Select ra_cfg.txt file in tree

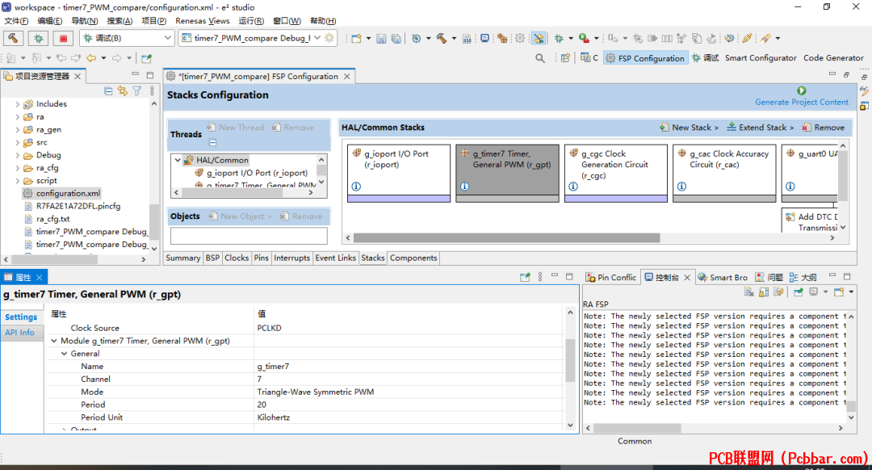tap(52, 219)
